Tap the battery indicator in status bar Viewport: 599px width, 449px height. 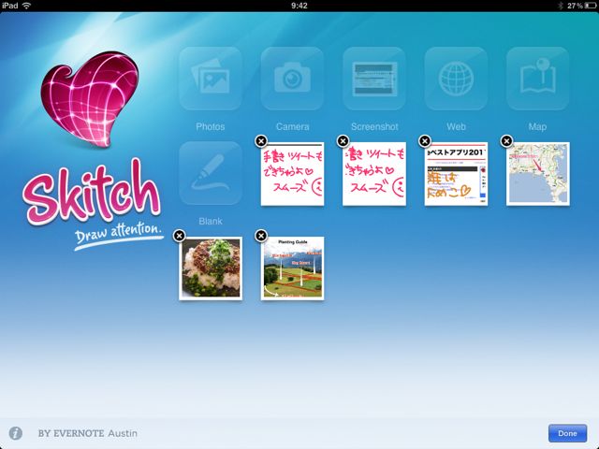590,6
